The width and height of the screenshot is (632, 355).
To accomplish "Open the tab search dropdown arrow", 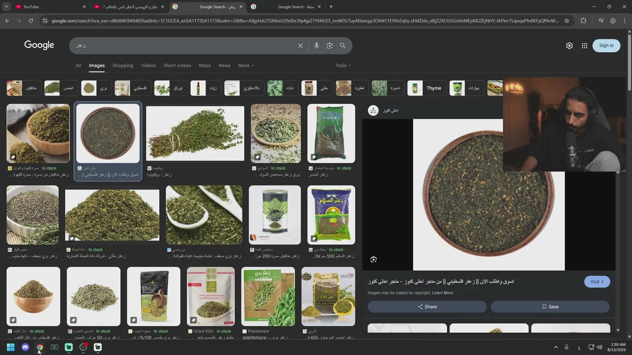I will click(6, 6).
